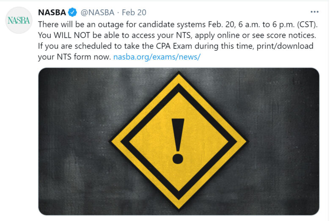This screenshot has height=221, width=330.
Task: Open the warning sign image attachment
Action: coord(179,141)
